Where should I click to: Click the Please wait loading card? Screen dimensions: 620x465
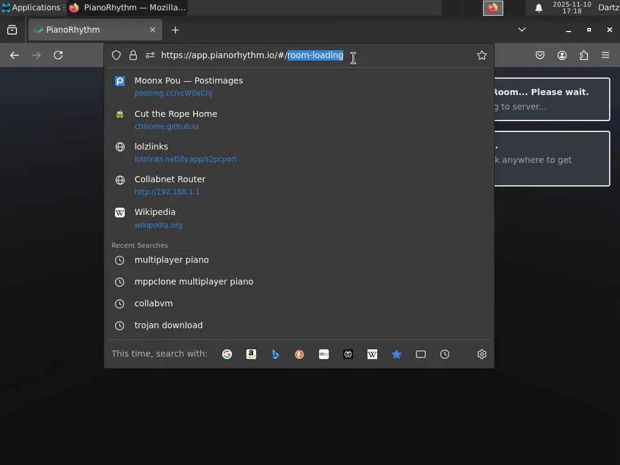pos(552,99)
